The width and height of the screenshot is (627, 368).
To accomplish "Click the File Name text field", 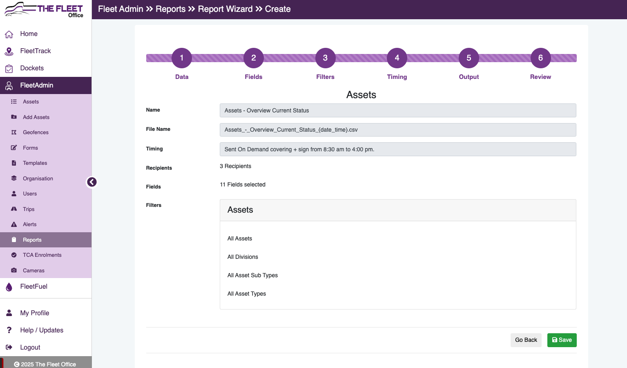I will [398, 130].
